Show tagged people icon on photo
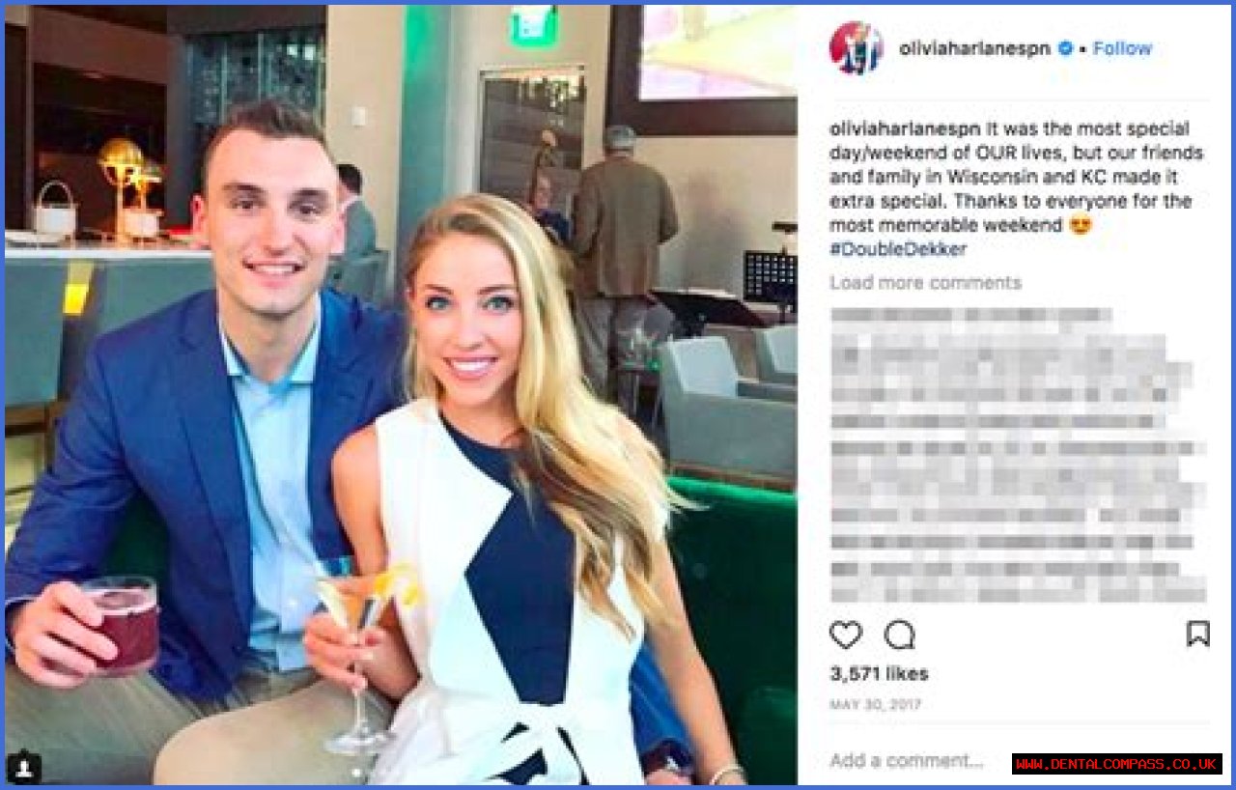 pos(24,767)
